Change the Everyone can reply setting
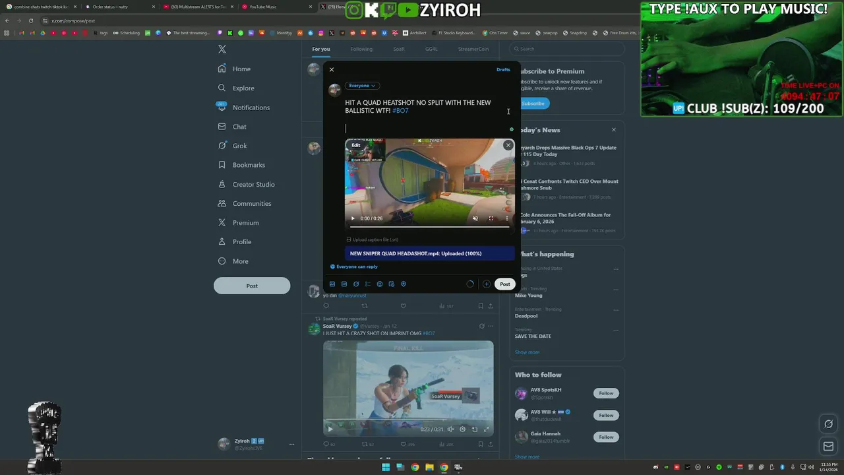The image size is (844, 475). (x=354, y=267)
